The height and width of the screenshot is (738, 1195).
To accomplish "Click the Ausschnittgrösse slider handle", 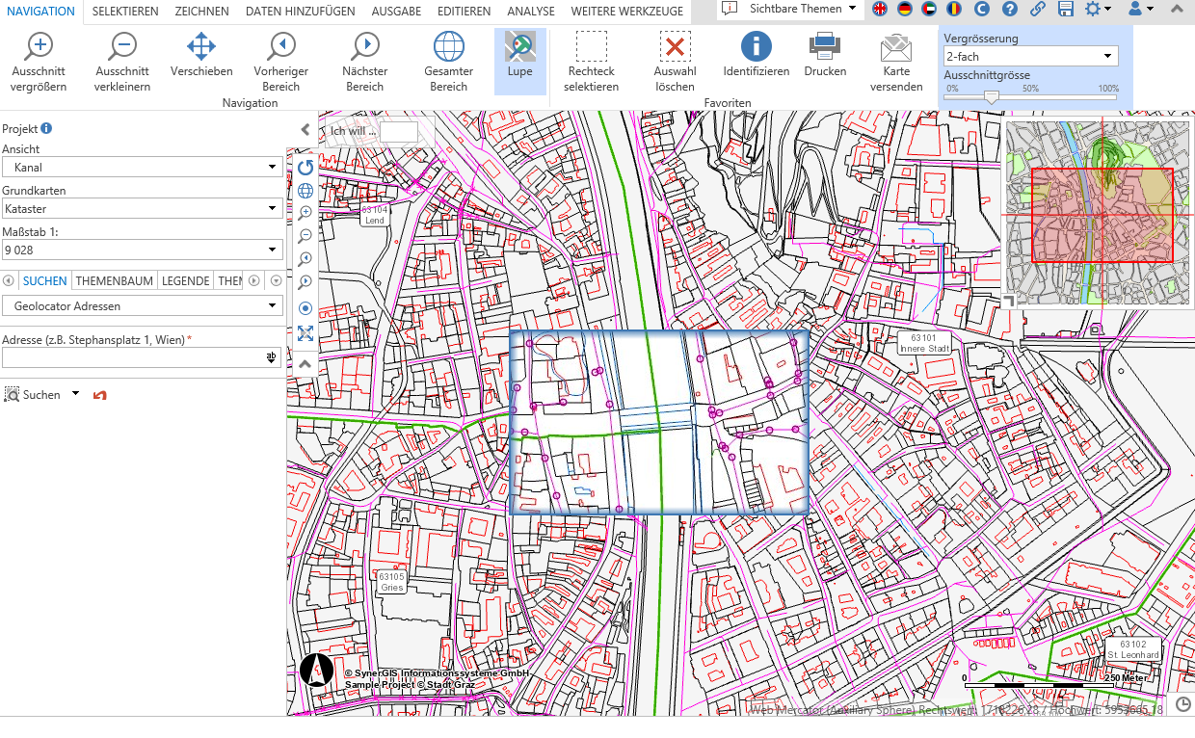I will pyautogui.click(x=991, y=96).
